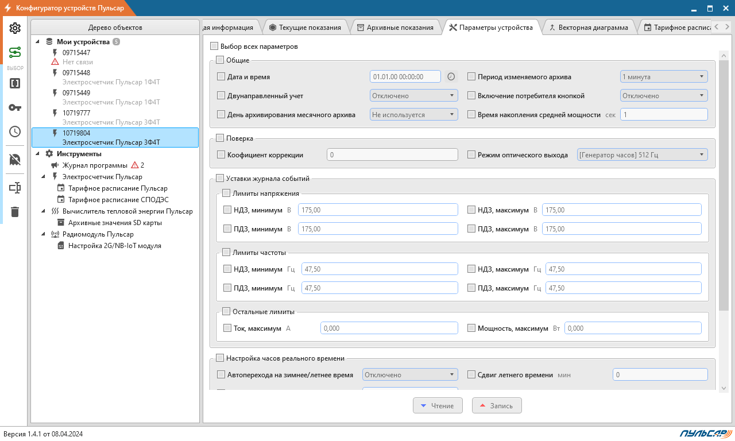
Task: Switch to Архивные показания tab
Action: tap(395, 27)
